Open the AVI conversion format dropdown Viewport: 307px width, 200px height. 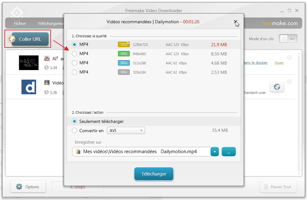point(126,130)
